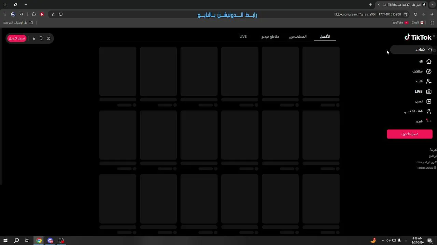Click the recorder taskbar icon
The height and width of the screenshot is (245, 437).
tap(61, 241)
